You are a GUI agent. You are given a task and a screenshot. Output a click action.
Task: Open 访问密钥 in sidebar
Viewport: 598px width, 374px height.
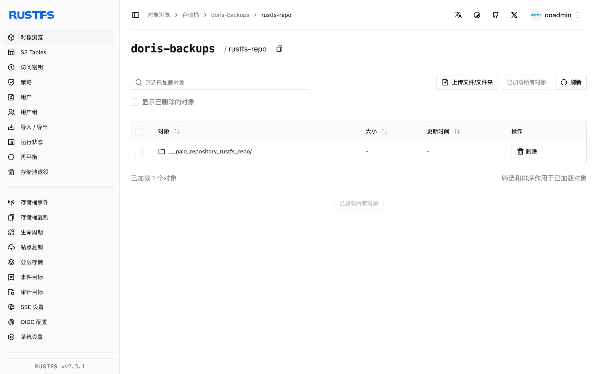(59, 67)
